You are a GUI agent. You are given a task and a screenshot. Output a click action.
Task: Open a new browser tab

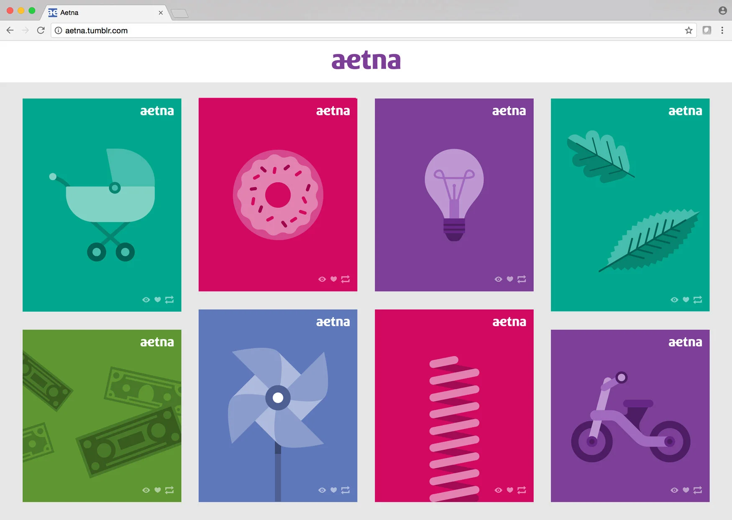[x=180, y=14]
